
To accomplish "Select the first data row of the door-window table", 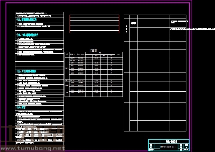I will click(94, 58).
